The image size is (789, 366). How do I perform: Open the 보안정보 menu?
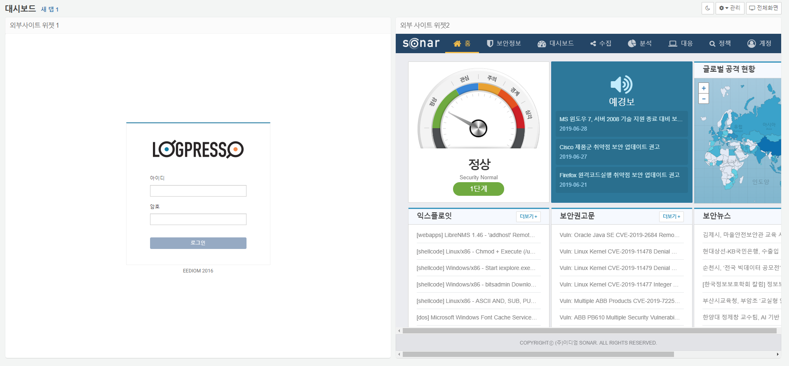click(504, 43)
